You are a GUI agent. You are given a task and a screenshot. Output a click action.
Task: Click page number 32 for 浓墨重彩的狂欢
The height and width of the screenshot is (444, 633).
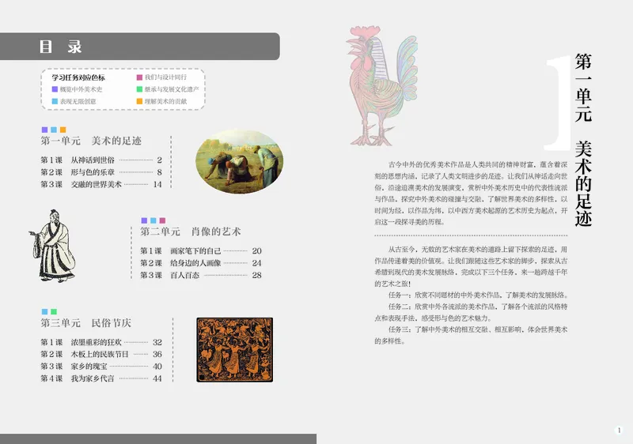[157, 342]
